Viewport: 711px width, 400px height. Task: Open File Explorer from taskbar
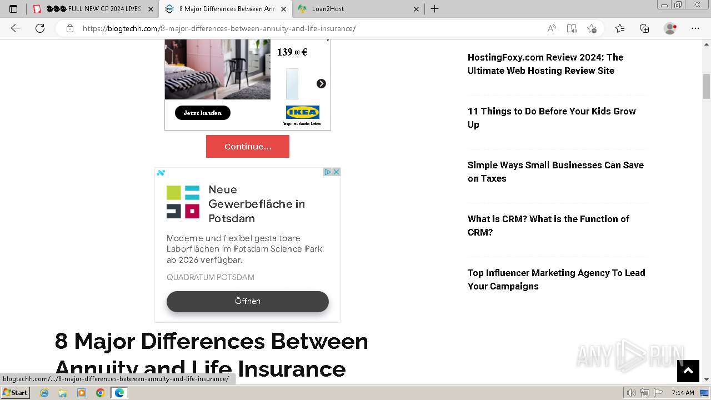[63, 393]
